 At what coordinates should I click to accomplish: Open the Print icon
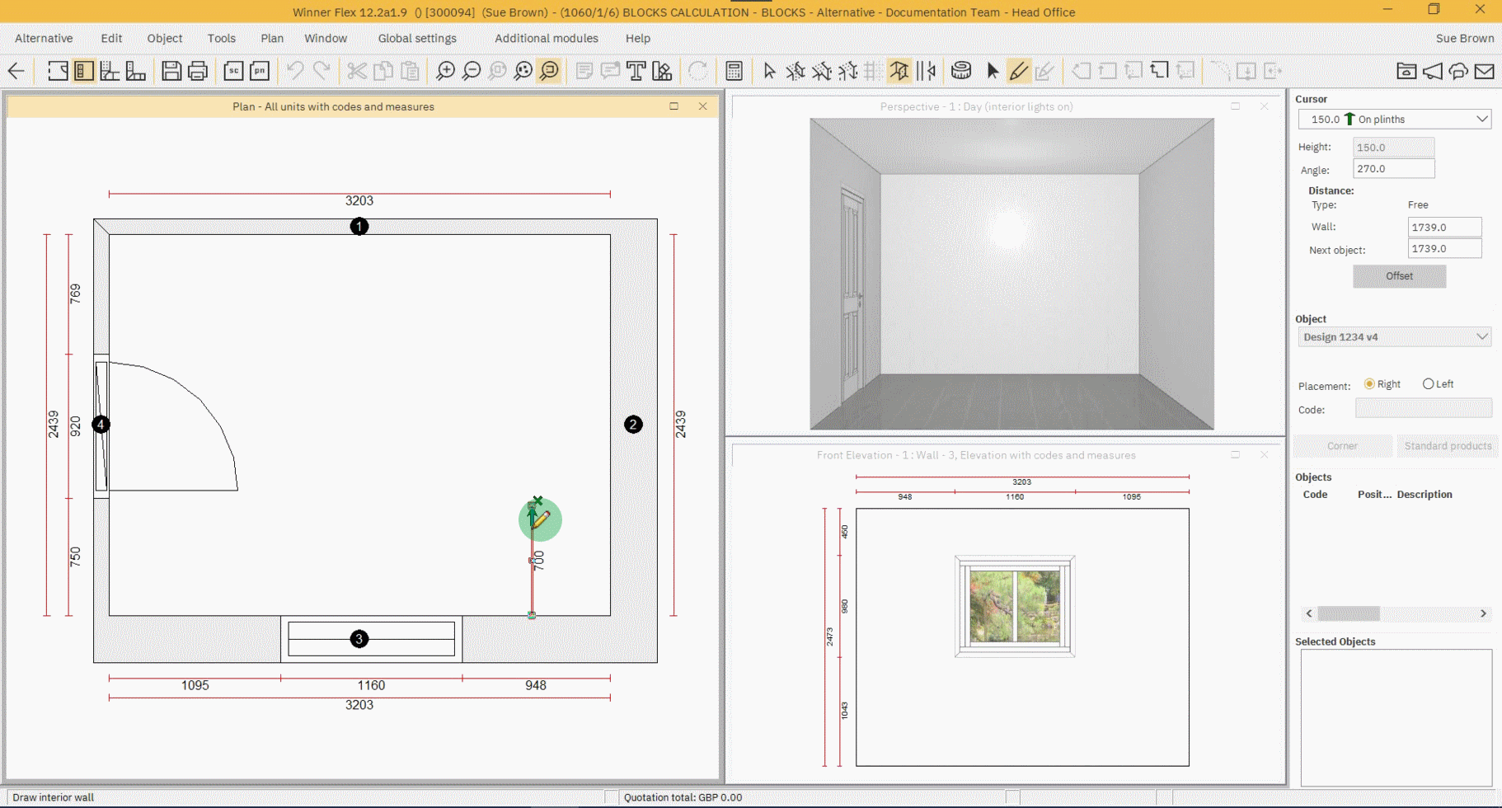coord(197,71)
